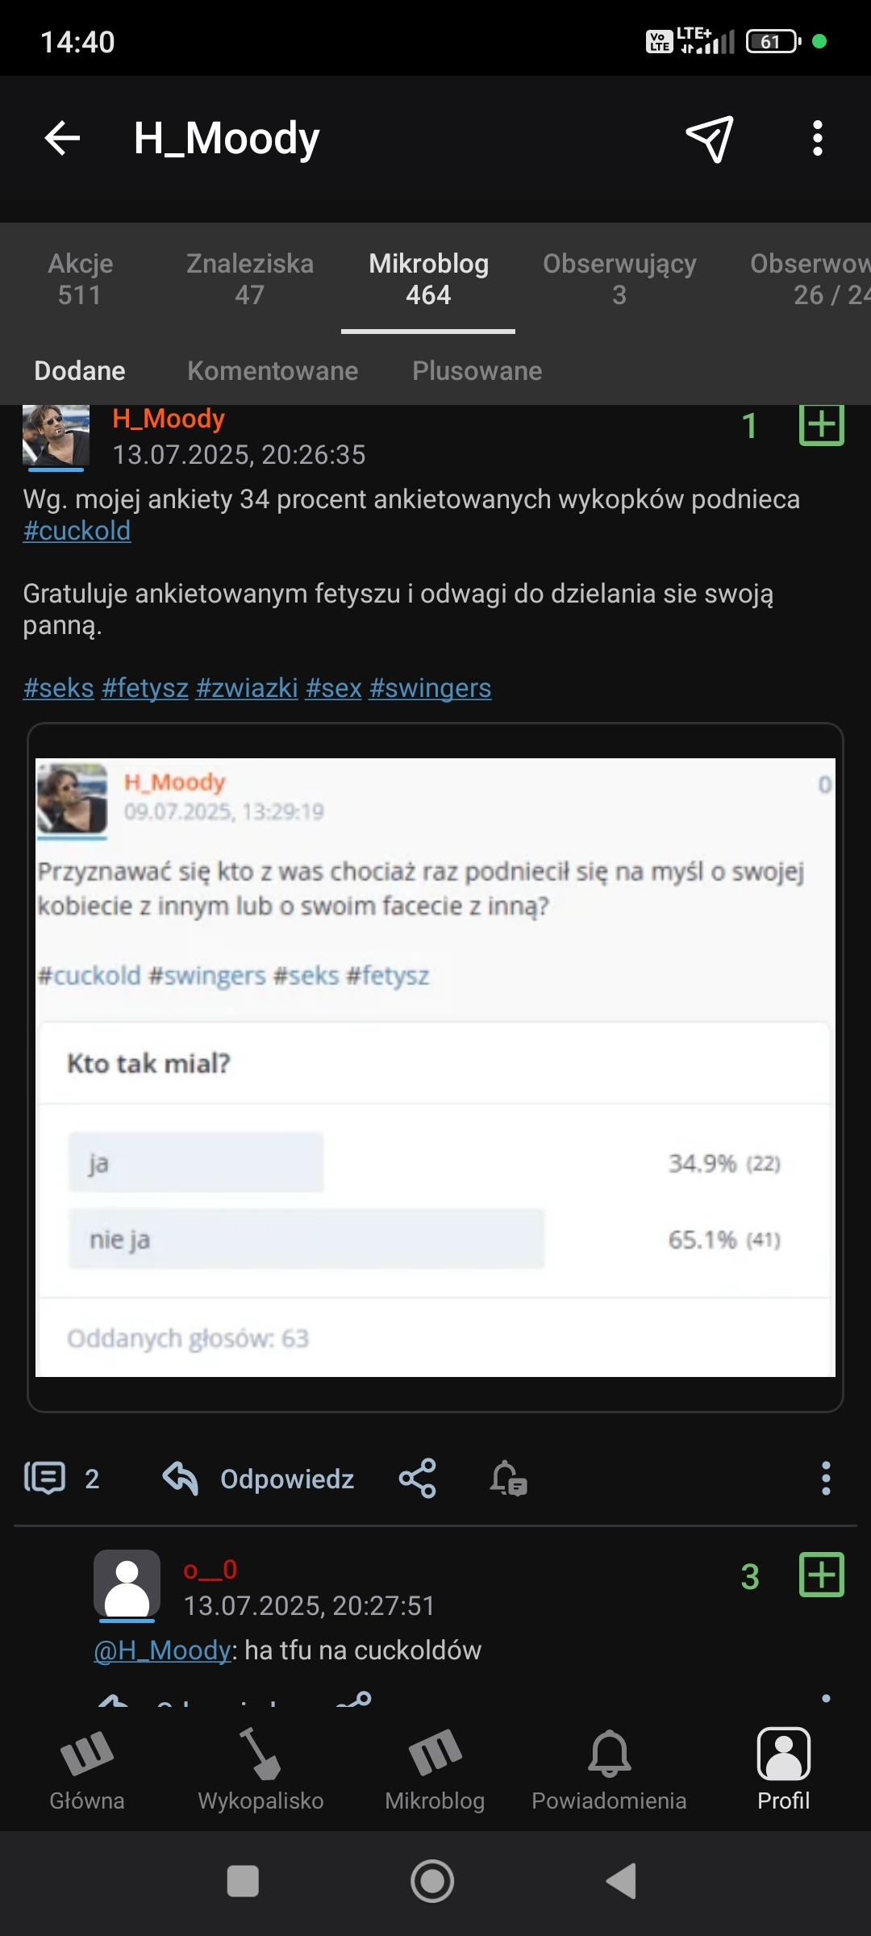
Task: Open Wykopalisko from the bottom navigation
Action: coord(260,1771)
